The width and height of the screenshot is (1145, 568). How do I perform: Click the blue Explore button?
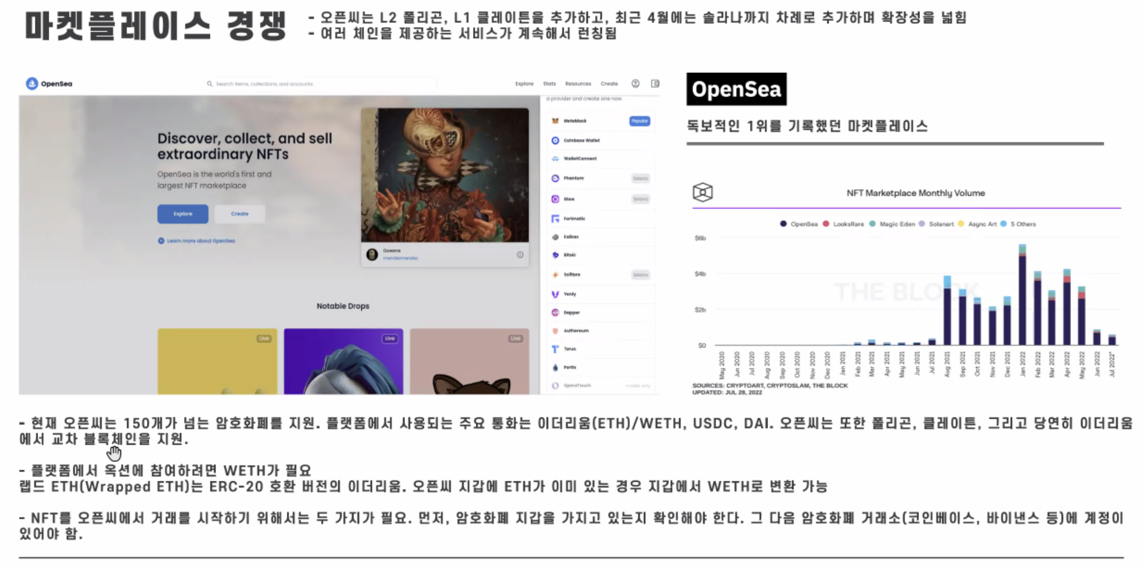[183, 214]
